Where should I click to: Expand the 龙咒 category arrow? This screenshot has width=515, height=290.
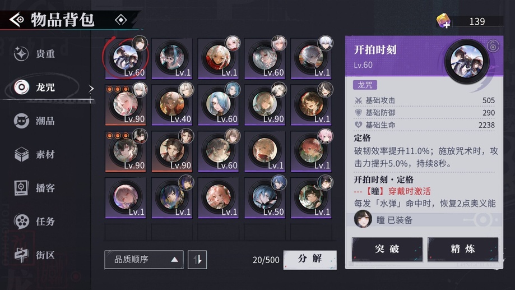tap(91, 89)
